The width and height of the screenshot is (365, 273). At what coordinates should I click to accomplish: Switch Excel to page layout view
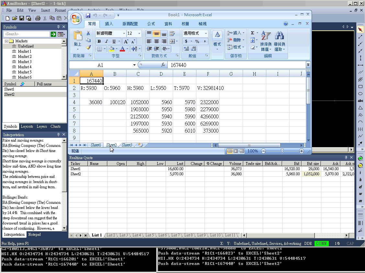click(x=236, y=151)
